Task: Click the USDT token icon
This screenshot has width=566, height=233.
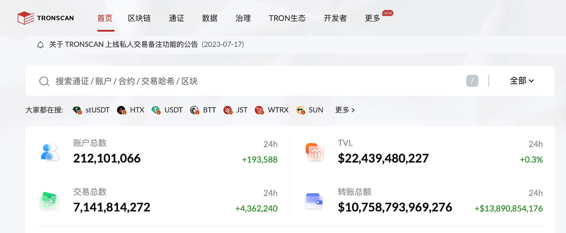Action: [156, 110]
